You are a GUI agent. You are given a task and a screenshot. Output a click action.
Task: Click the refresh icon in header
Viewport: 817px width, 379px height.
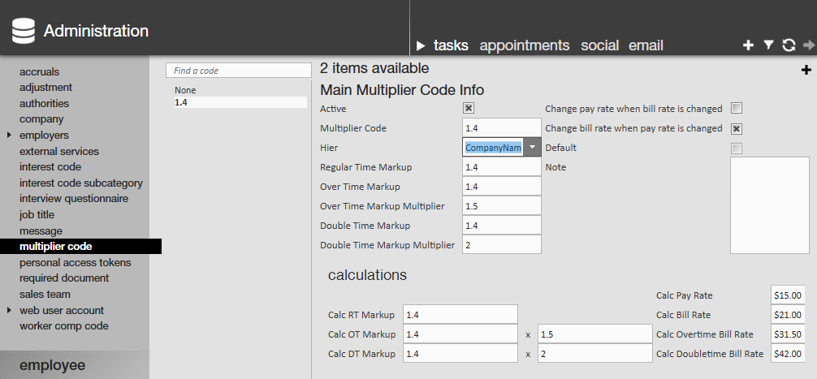(x=789, y=45)
